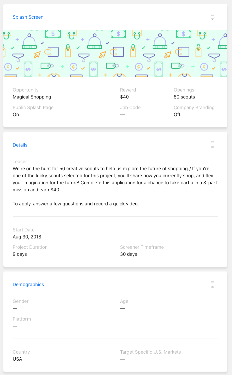This screenshot has width=232, height=375.
Task: Click the Gender field dash value
Action: click(x=15, y=308)
